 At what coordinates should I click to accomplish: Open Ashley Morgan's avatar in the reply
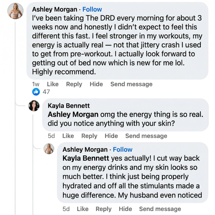(x=49, y=149)
